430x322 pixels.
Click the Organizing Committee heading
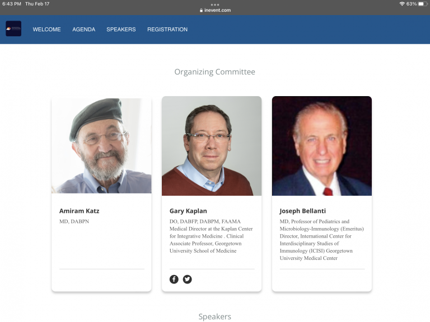tap(215, 72)
